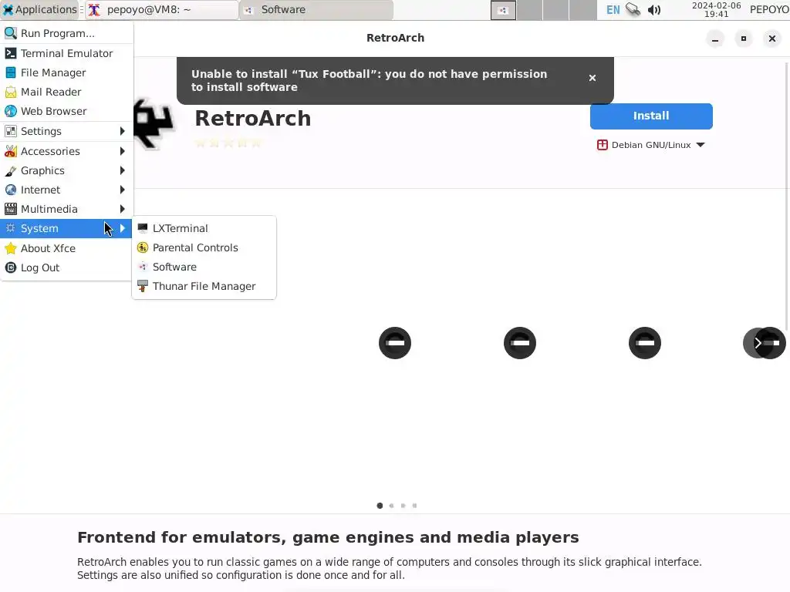Select the first workspace in switcher
The width and height of the screenshot is (790, 592).
tap(503, 10)
